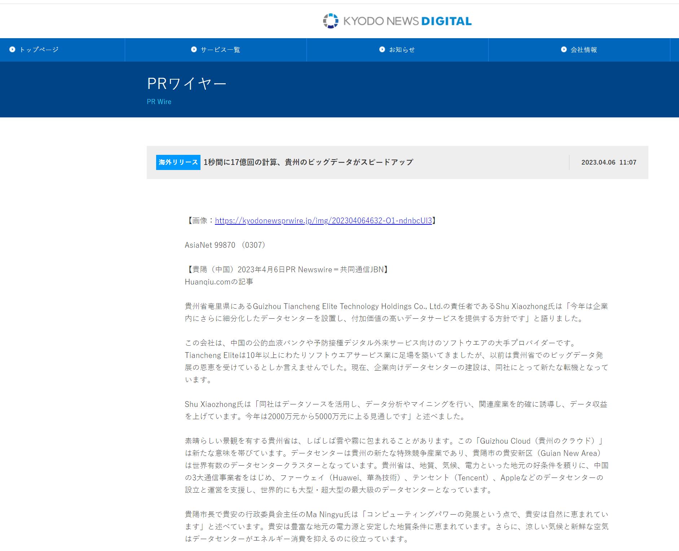The width and height of the screenshot is (679, 551).
Task: Click the headline about 貴州のビッグデータ
Action: [308, 162]
